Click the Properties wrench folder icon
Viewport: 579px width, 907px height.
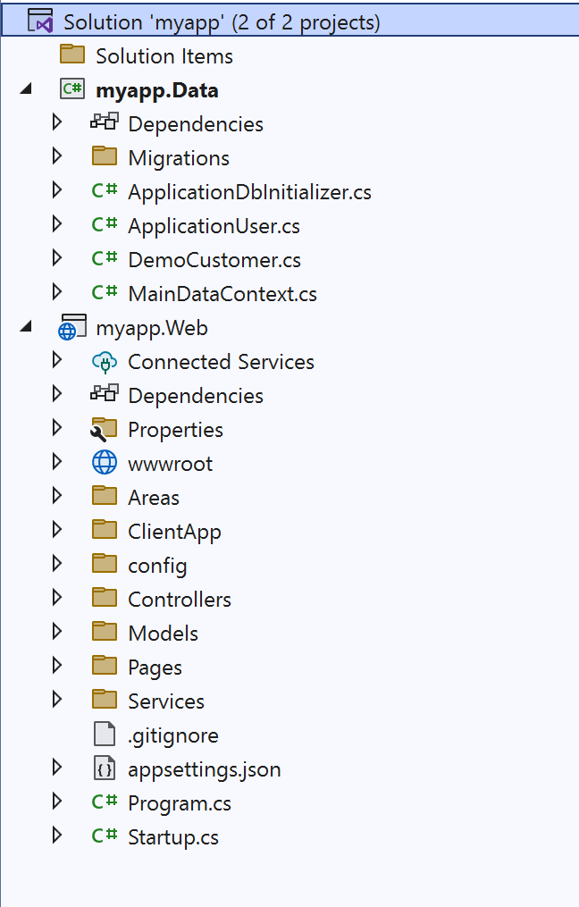coord(105,430)
